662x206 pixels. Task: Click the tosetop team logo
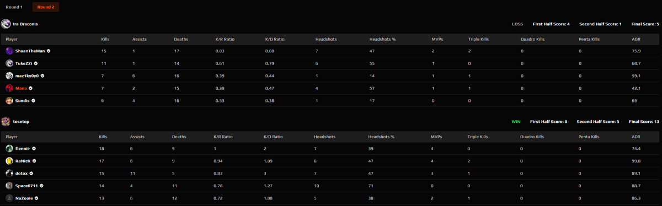[x=6, y=121]
